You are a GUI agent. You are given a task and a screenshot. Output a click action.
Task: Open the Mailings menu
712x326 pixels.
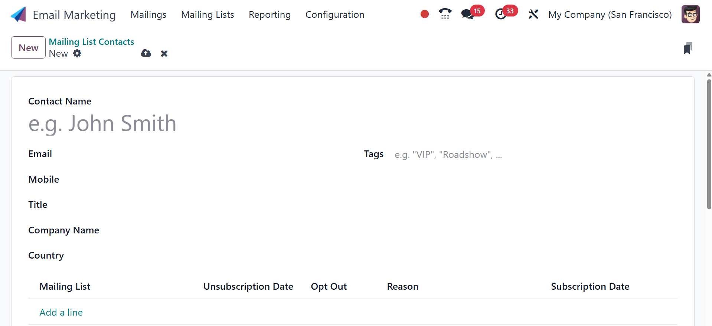148,14
